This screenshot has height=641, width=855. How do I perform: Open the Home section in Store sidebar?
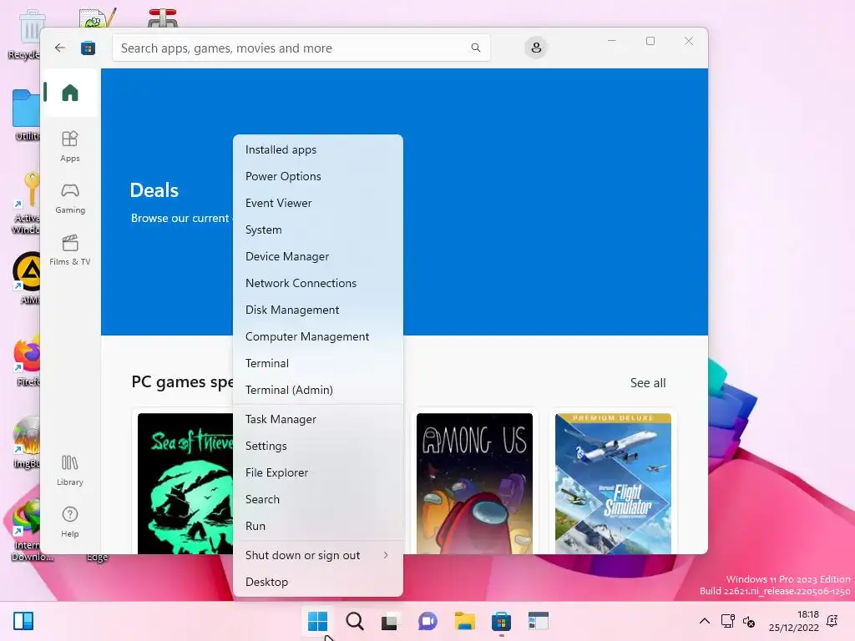pos(70,93)
